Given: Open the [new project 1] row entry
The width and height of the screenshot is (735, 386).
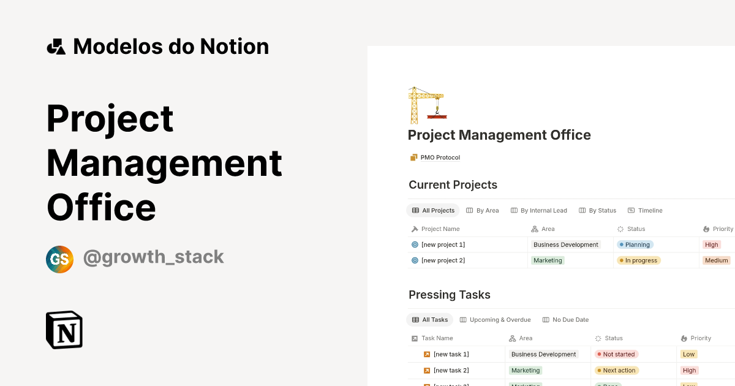Looking at the screenshot, I should [443, 244].
